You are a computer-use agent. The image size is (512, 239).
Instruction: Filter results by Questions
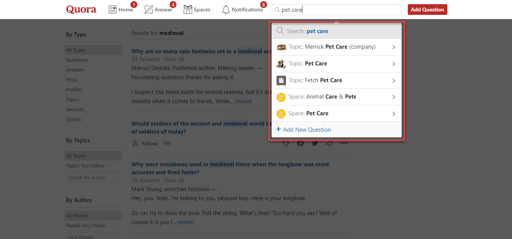[x=77, y=60]
